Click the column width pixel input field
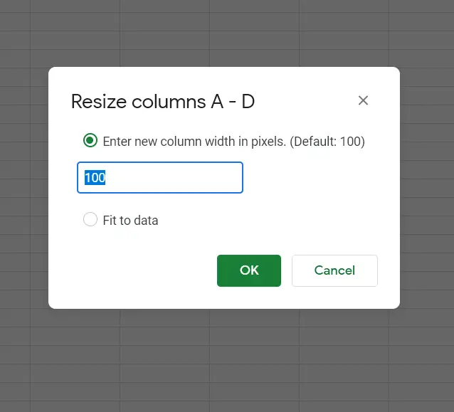 tap(160, 177)
